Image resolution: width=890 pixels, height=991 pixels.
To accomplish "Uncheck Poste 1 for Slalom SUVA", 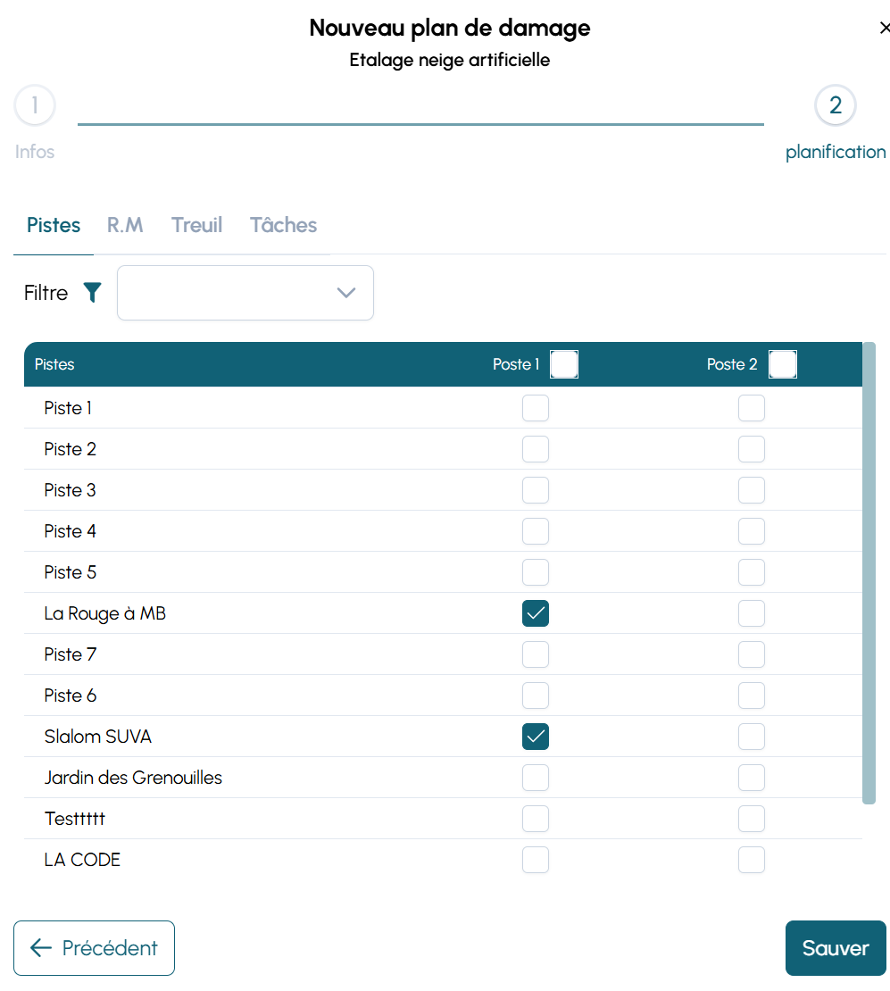I will 536,737.
